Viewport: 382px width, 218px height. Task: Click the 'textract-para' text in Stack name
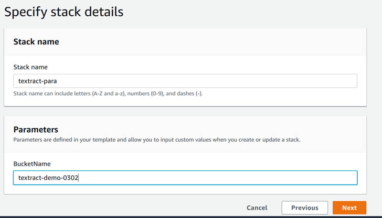click(x=38, y=81)
